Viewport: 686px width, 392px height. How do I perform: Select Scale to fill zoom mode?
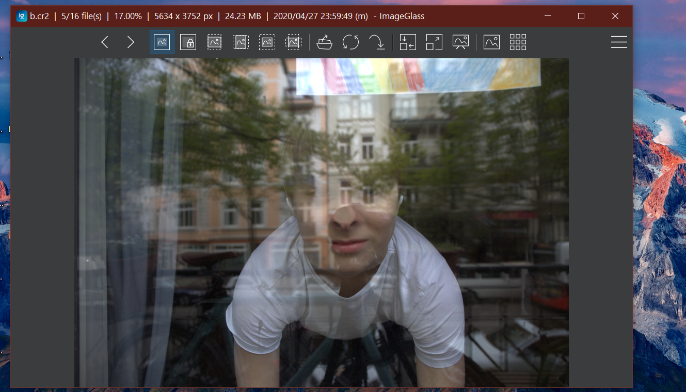293,42
